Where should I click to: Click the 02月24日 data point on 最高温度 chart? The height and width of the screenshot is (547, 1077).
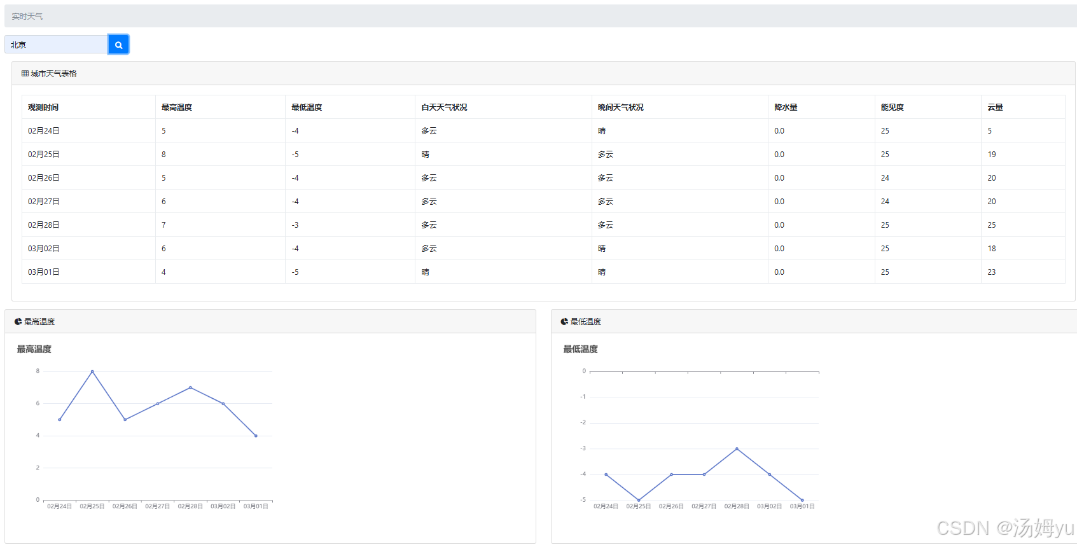[60, 420]
